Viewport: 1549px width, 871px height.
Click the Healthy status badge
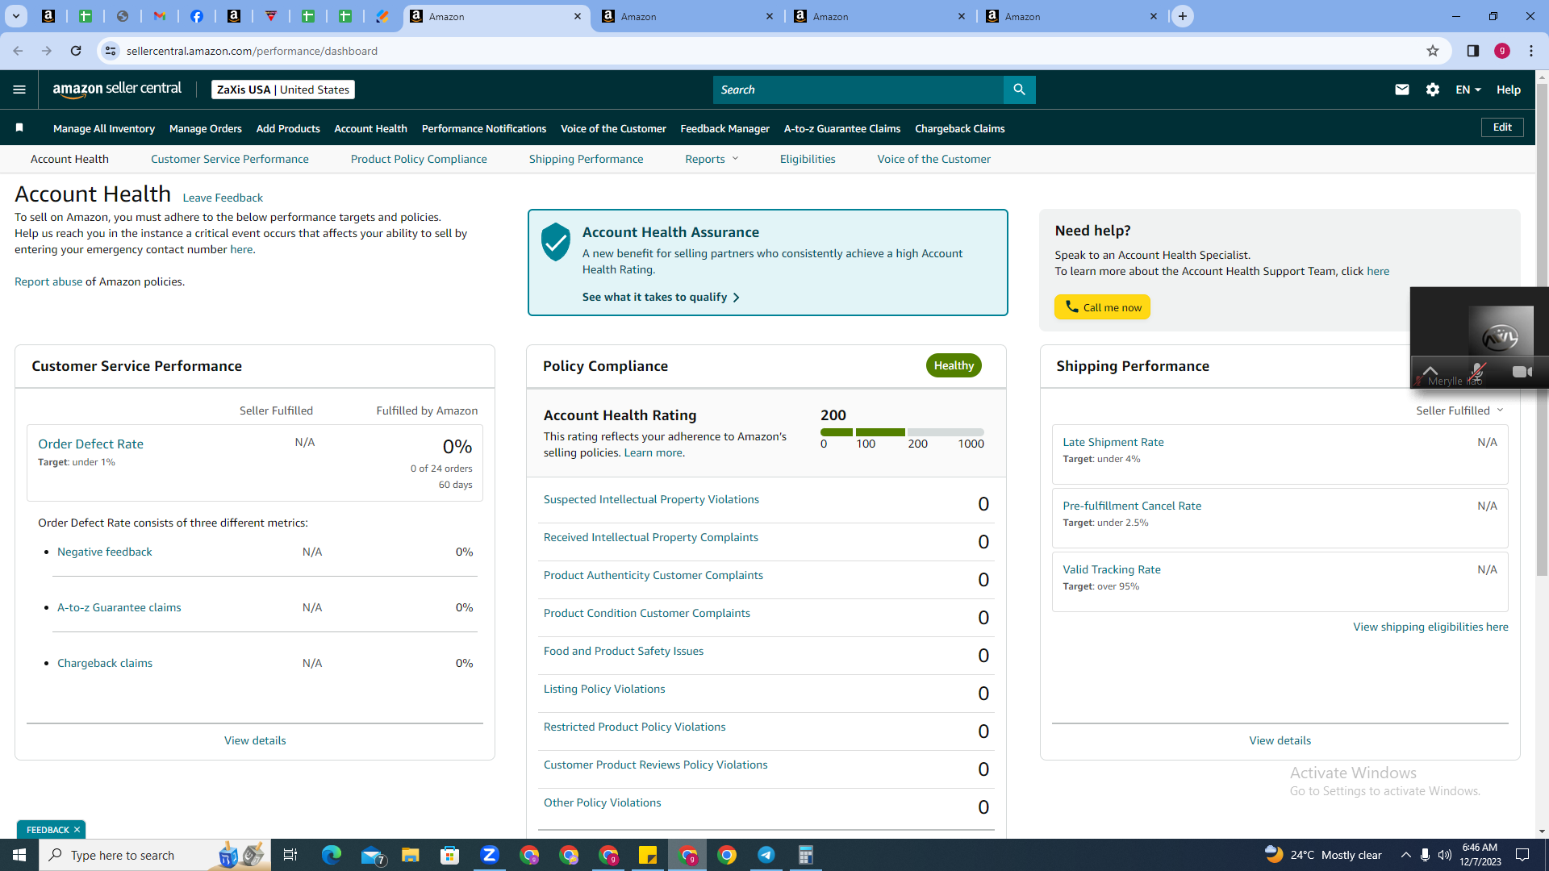pos(954,365)
